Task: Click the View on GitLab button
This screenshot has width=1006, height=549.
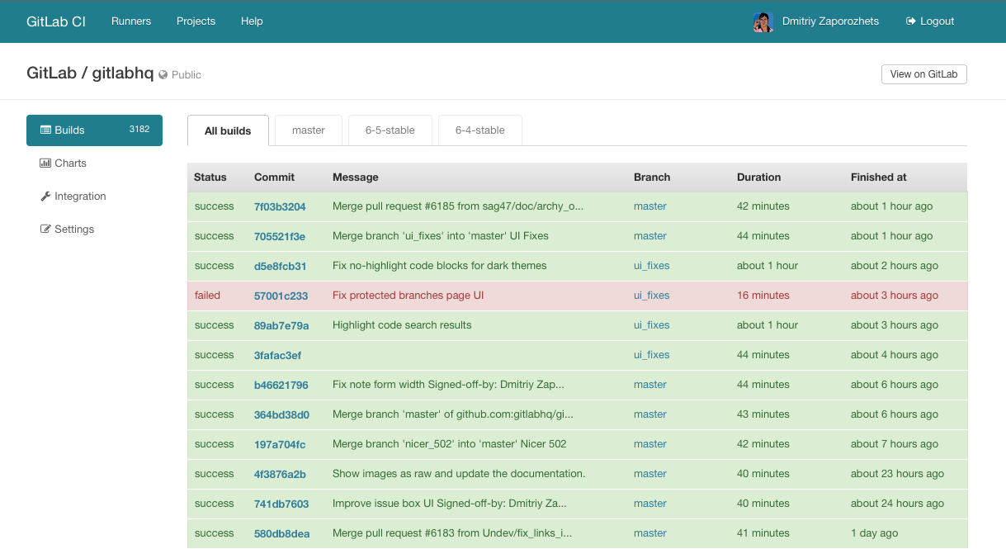Action: coord(923,74)
